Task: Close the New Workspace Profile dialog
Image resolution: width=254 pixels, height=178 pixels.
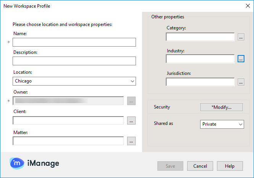Action: 247,6
